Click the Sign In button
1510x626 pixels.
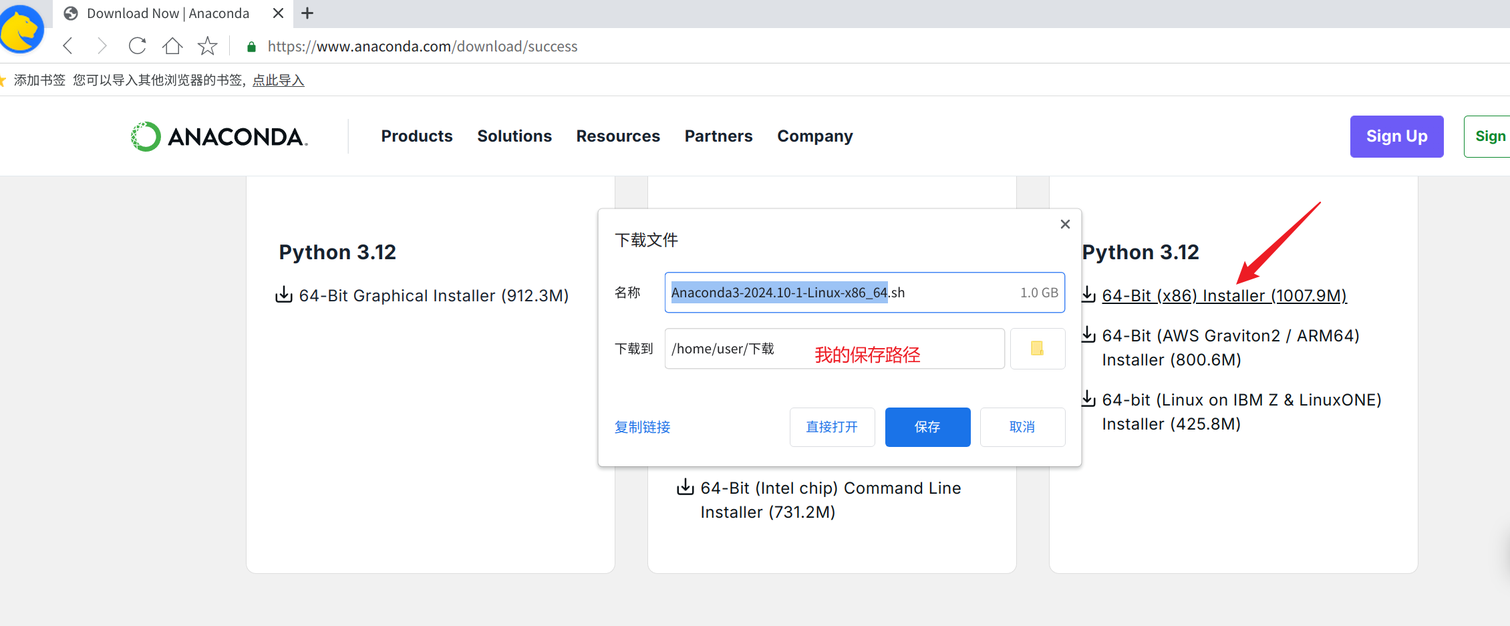pos(1487,136)
